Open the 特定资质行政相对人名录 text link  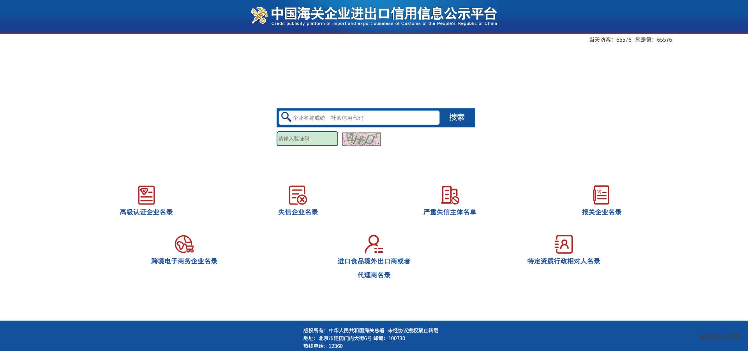tap(564, 261)
